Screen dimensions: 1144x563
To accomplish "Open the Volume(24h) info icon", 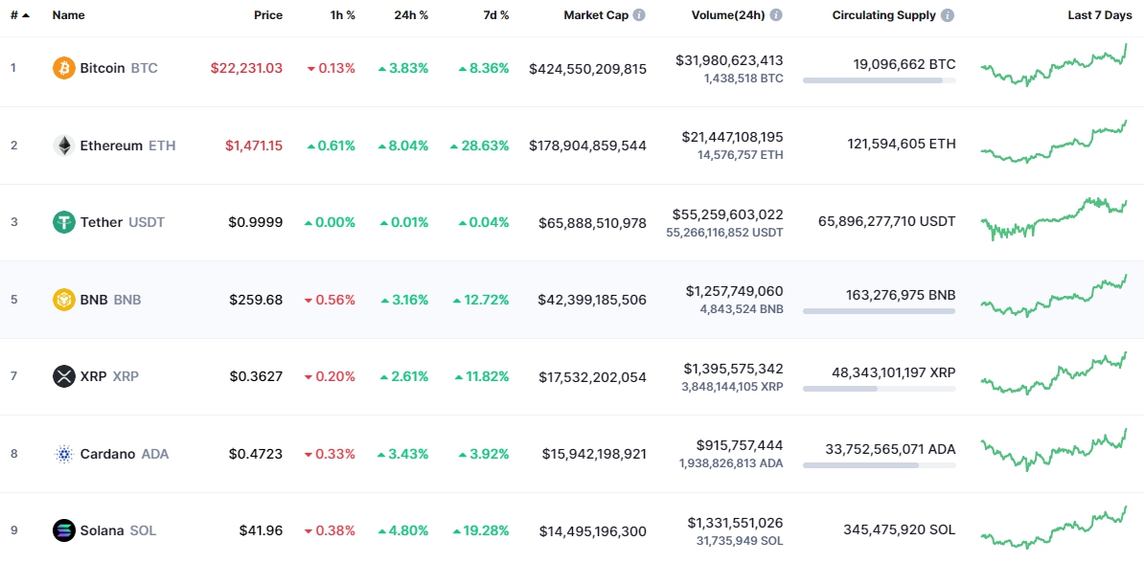I will tap(776, 15).
